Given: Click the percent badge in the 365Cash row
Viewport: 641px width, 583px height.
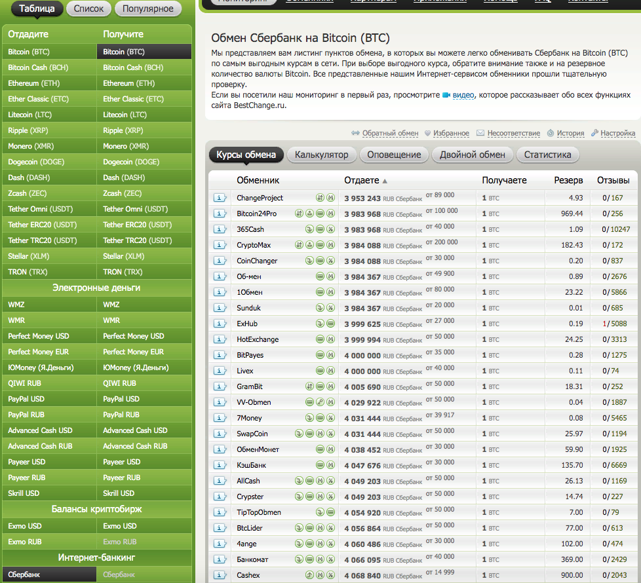Looking at the screenshot, I should [x=331, y=229].
